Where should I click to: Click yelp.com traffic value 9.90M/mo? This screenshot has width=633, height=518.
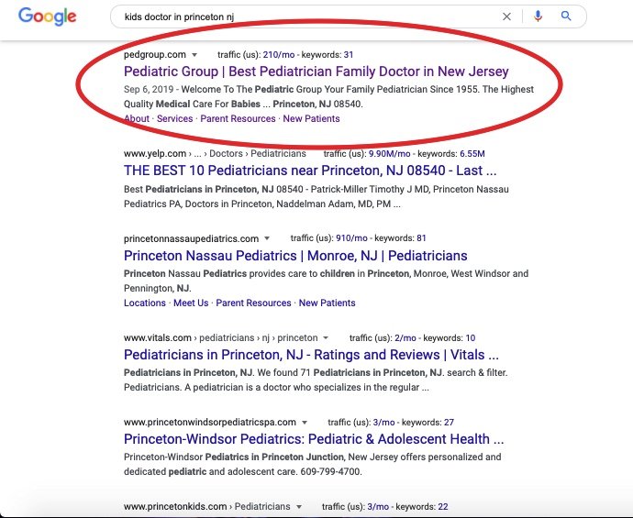pos(389,154)
